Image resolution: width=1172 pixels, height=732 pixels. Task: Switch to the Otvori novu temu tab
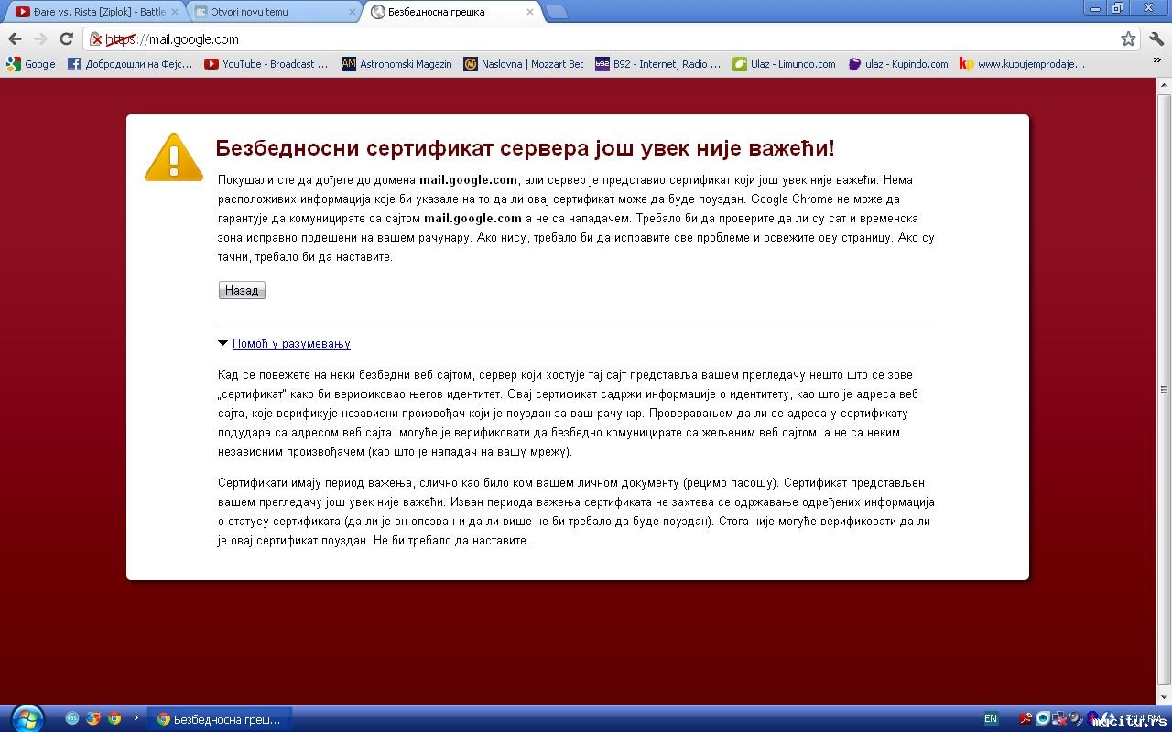click(275, 12)
